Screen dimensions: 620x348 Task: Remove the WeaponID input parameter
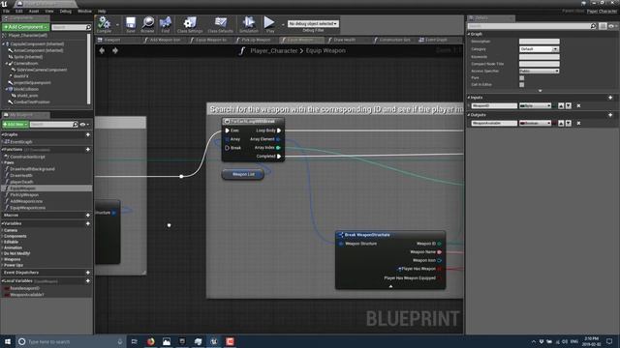coord(578,105)
